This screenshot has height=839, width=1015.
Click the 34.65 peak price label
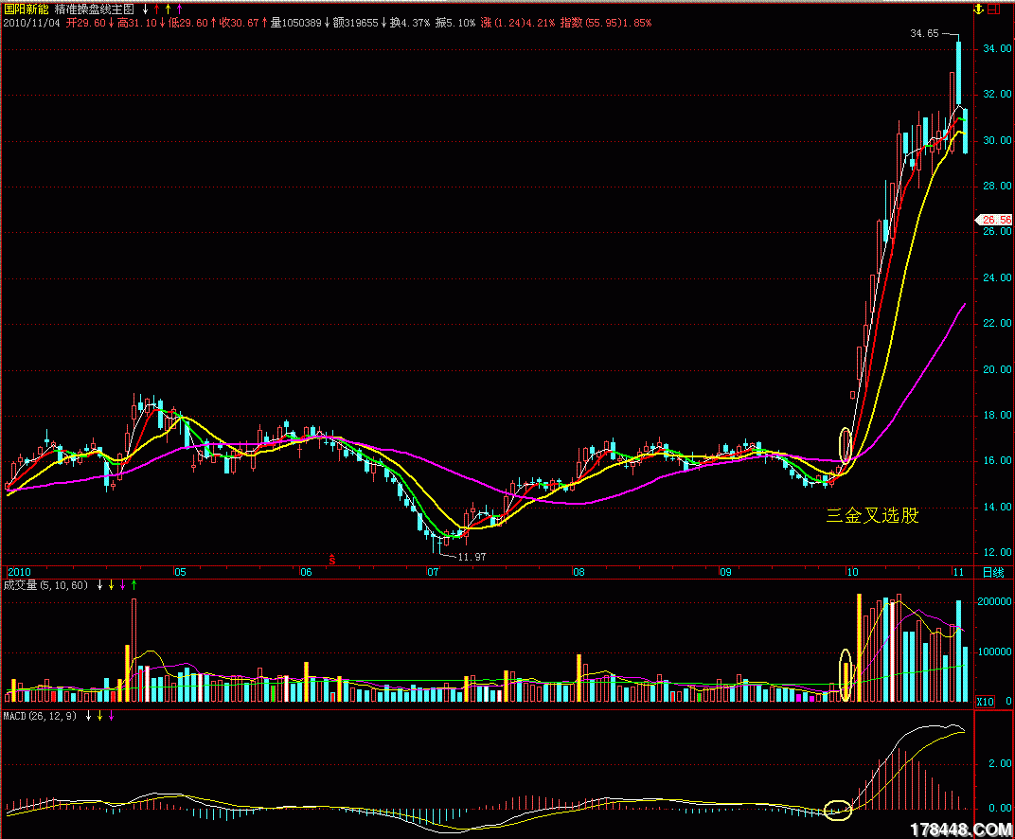tap(924, 34)
